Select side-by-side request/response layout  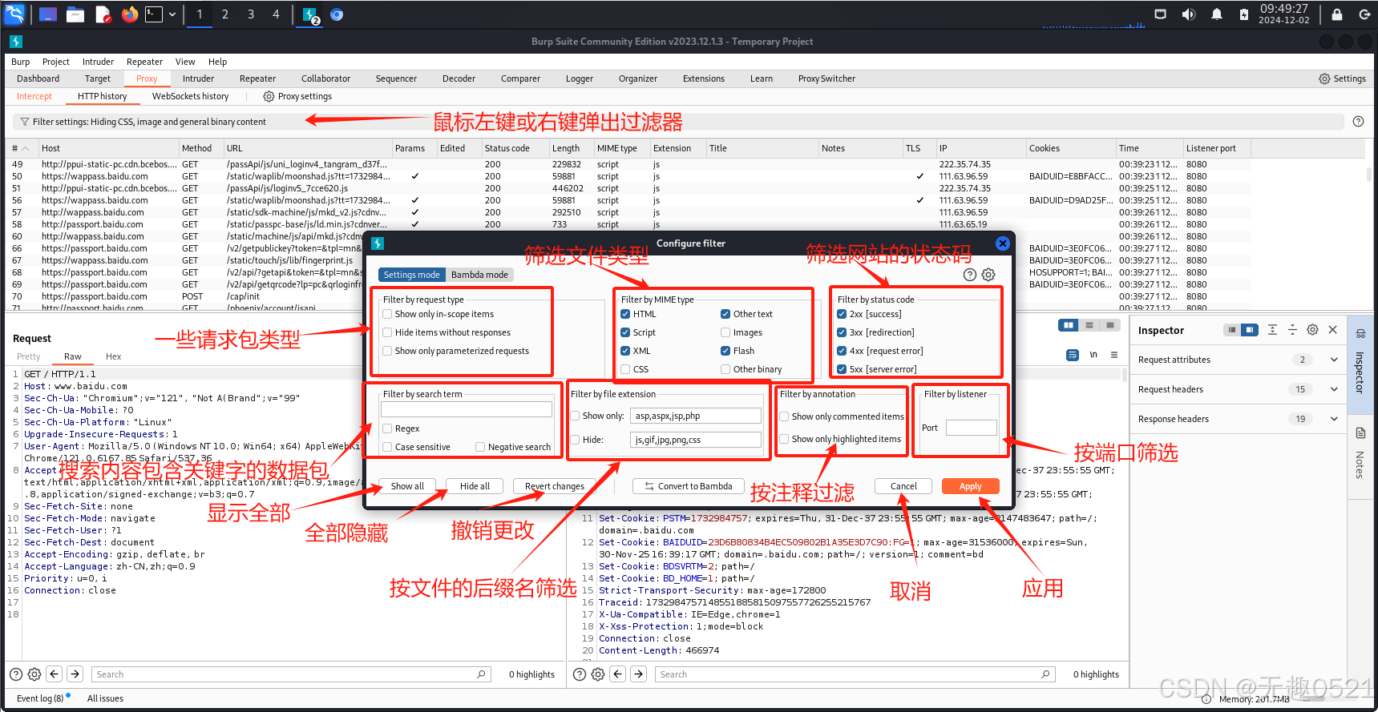tap(1068, 325)
